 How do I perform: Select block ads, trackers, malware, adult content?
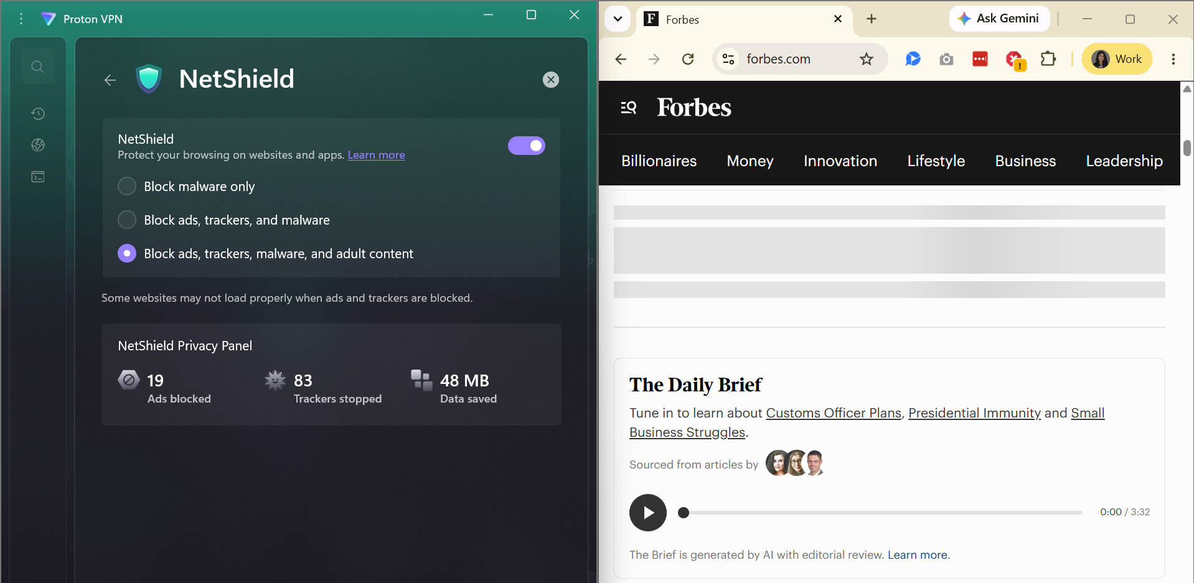click(x=127, y=253)
